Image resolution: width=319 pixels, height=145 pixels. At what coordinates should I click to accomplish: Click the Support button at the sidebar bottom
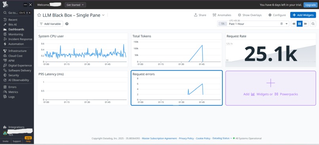[x=17, y=141]
